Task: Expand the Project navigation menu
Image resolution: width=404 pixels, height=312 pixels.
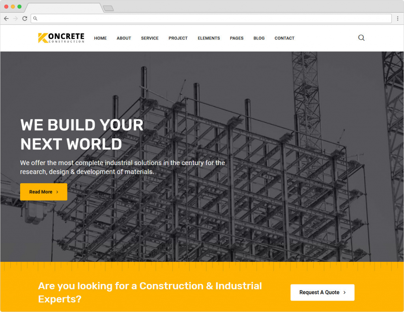Action: pos(178,38)
